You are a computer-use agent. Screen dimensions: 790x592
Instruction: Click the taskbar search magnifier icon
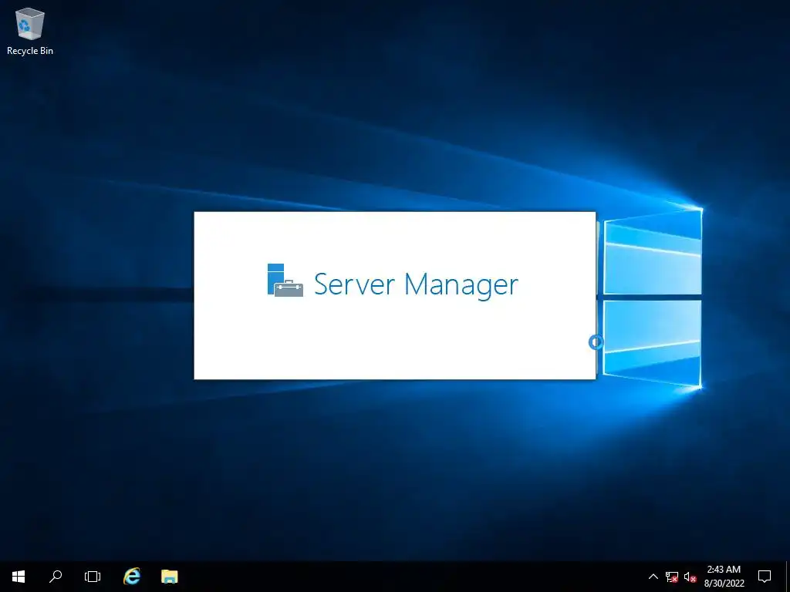pos(56,577)
